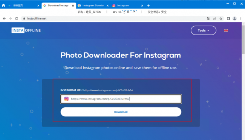
Task: Reload the current page
Action: [17, 18]
